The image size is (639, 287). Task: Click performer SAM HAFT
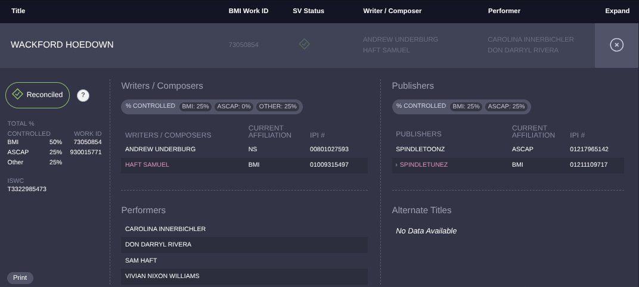pos(141,261)
